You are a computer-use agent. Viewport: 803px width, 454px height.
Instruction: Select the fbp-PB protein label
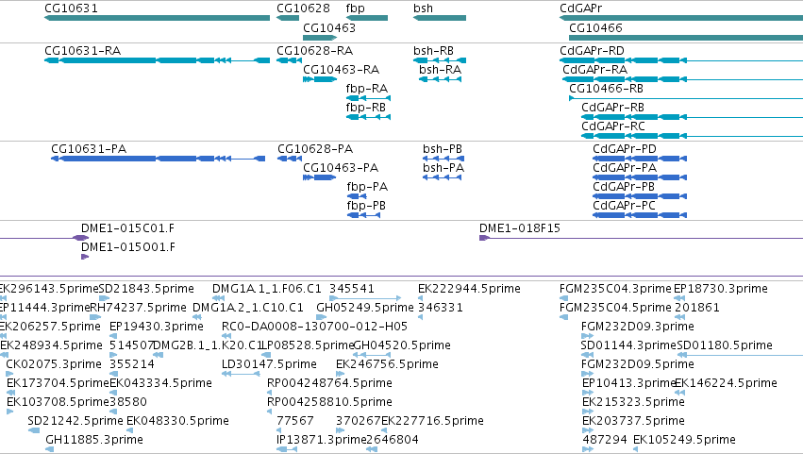point(366,206)
